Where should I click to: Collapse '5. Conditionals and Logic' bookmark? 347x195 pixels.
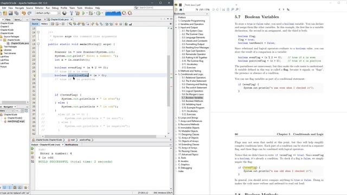coord(176,74)
